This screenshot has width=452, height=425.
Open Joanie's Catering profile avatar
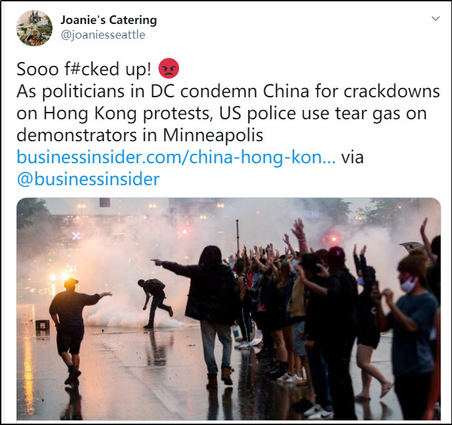click(x=35, y=28)
